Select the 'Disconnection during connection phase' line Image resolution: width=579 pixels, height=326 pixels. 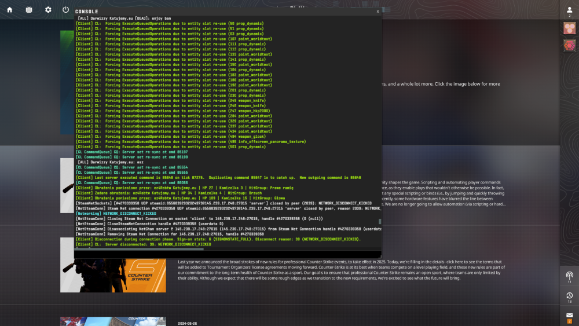click(218, 239)
